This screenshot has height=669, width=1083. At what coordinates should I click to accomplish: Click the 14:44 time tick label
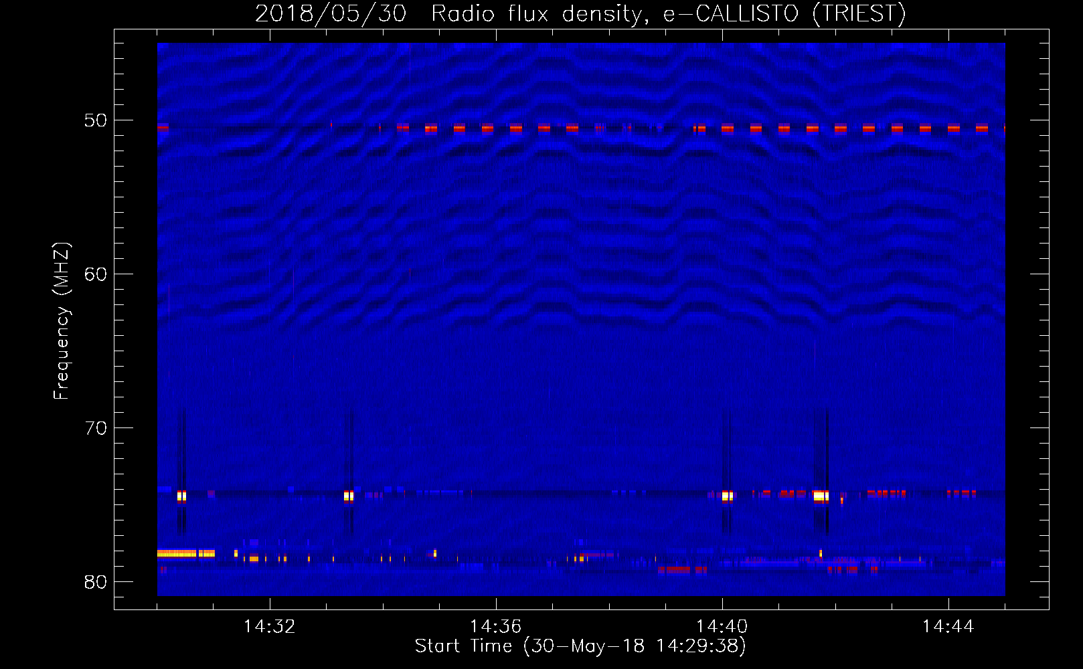(x=948, y=627)
